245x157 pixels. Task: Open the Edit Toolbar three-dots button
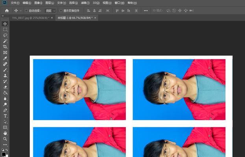coord(5,144)
